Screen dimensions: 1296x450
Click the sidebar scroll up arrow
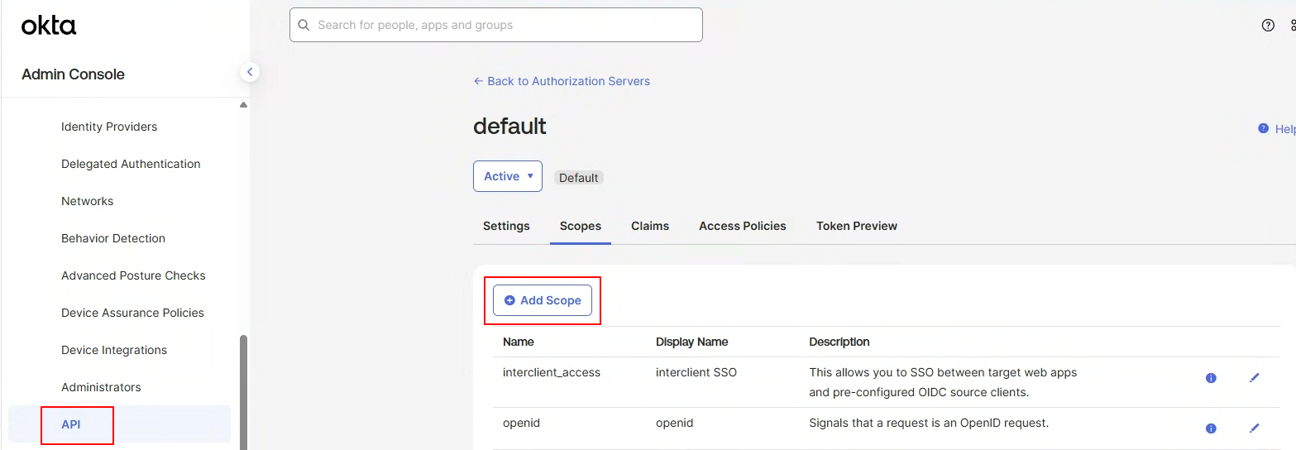pyautogui.click(x=243, y=105)
